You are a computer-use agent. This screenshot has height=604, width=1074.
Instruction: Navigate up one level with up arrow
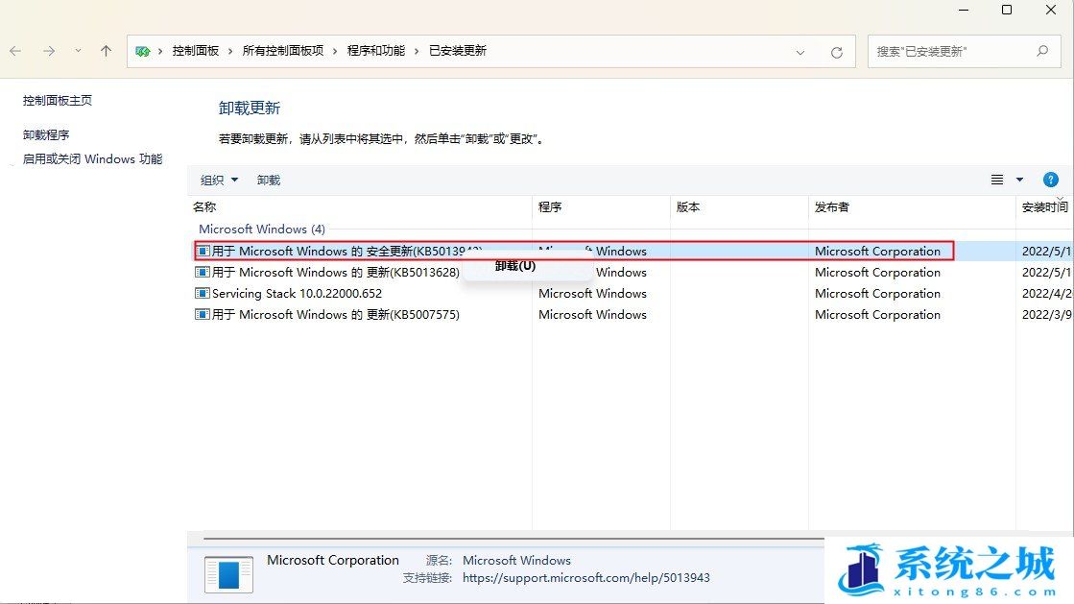click(x=106, y=51)
